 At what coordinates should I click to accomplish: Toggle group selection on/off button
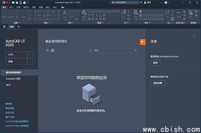[x=172, y=19]
